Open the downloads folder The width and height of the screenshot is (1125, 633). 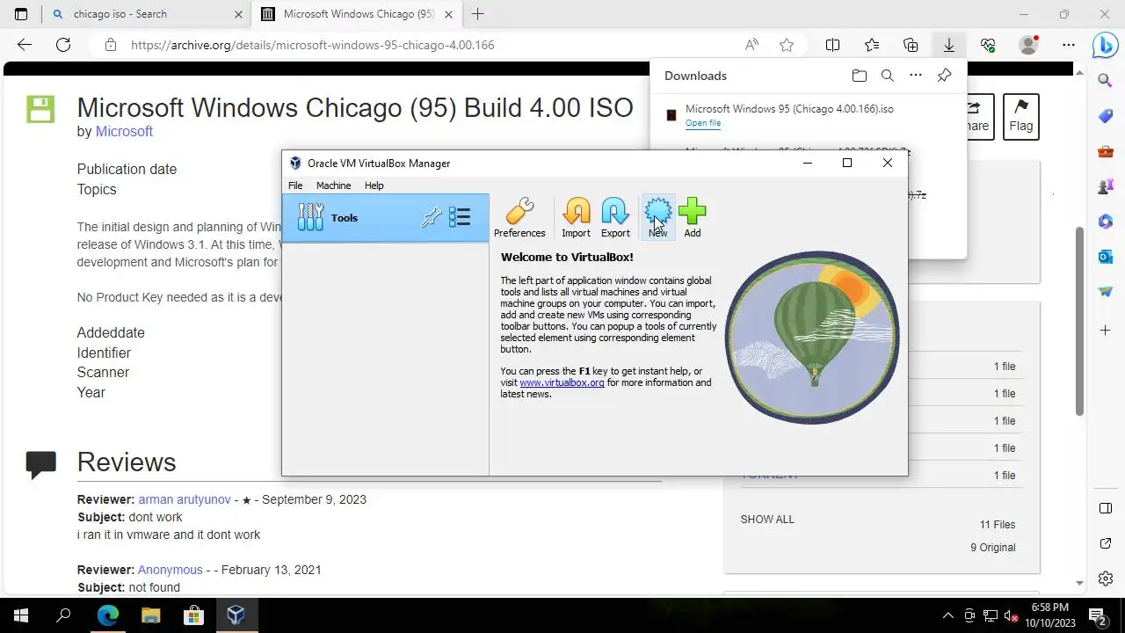860,76
